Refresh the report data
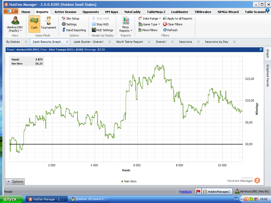The height and width of the screenshot is (203, 271). 170,30
